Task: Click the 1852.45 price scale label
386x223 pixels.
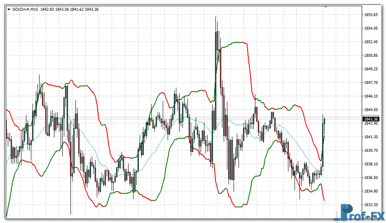Action: [x=371, y=42]
